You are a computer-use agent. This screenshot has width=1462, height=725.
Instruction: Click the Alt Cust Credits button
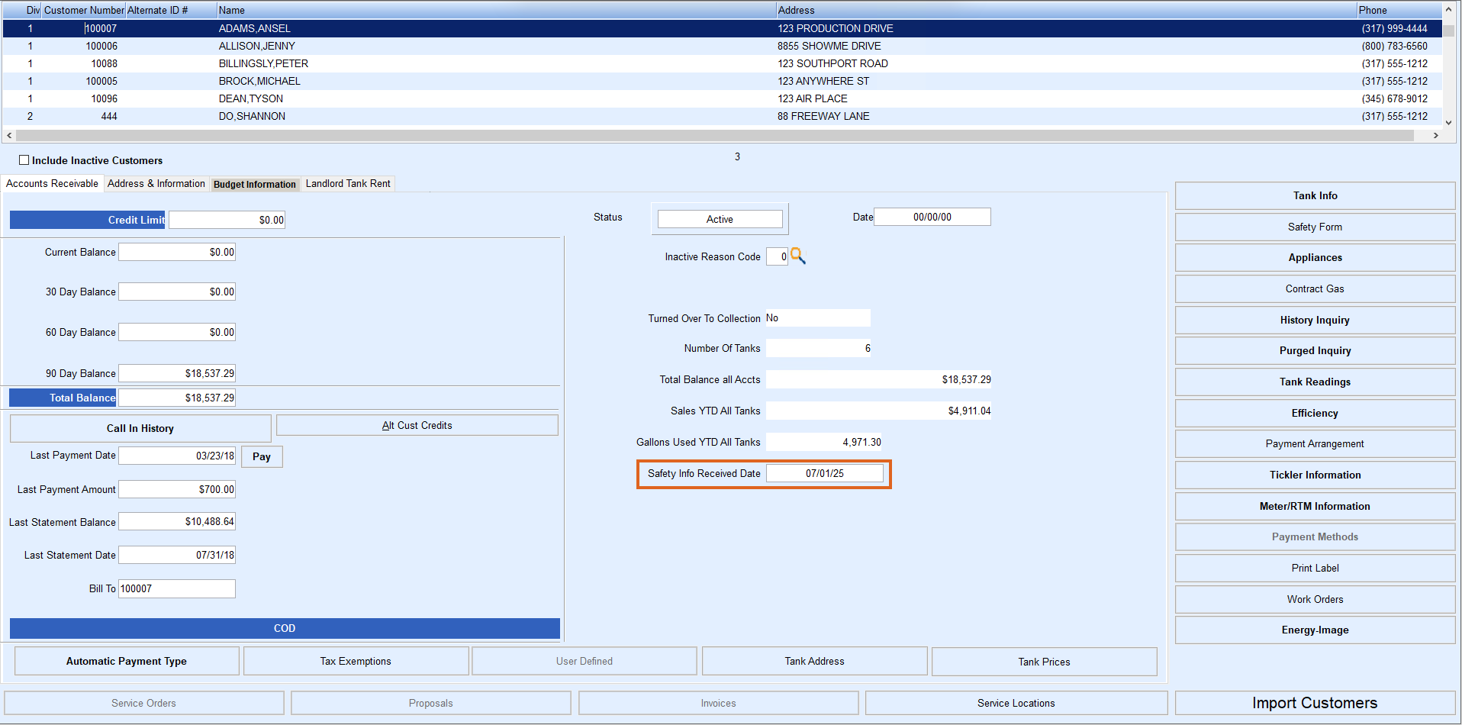(417, 426)
